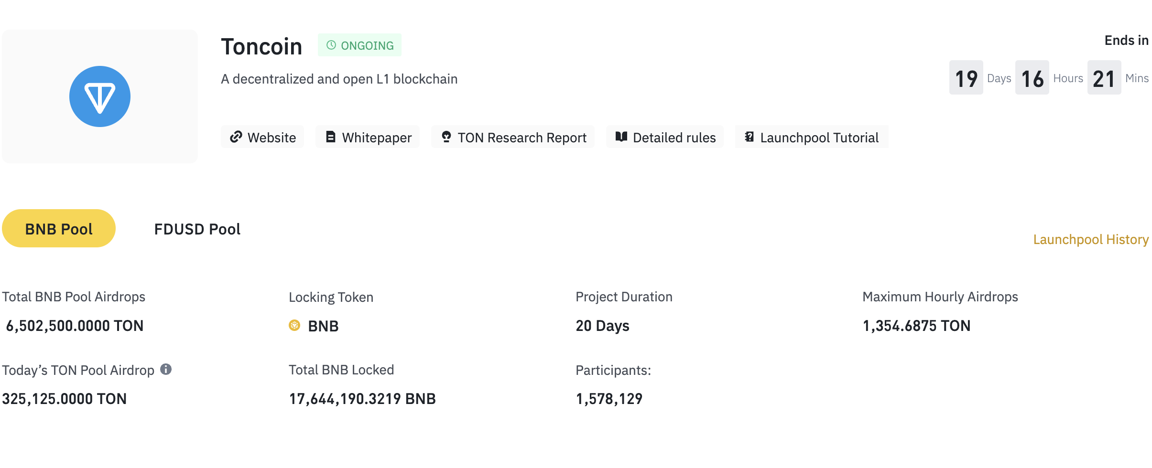
Task: Click the 'BNB' locking token value
Action: pyautogui.click(x=323, y=326)
